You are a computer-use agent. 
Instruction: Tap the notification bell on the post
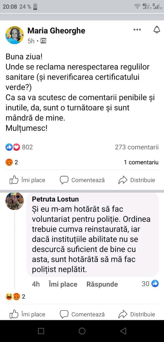[157, 30]
